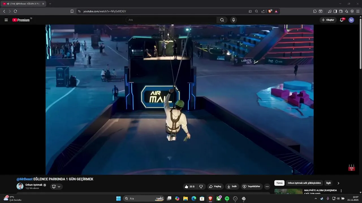362x203 pixels.
Task: Open YouTube notifications bell
Action: [342, 20]
